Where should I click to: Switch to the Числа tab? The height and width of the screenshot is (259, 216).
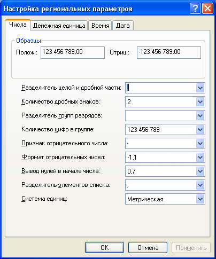[x=18, y=25]
